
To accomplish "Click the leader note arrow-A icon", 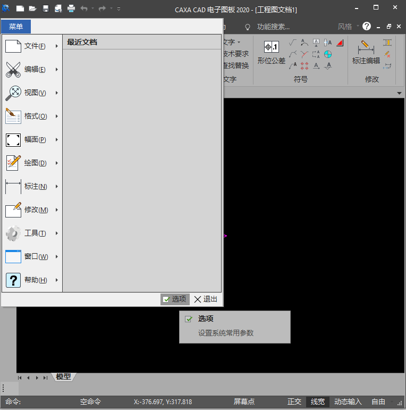I will click(293, 65).
